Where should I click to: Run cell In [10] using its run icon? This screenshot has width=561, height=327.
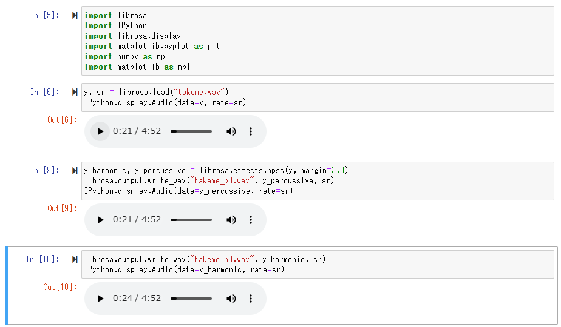click(x=75, y=260)
